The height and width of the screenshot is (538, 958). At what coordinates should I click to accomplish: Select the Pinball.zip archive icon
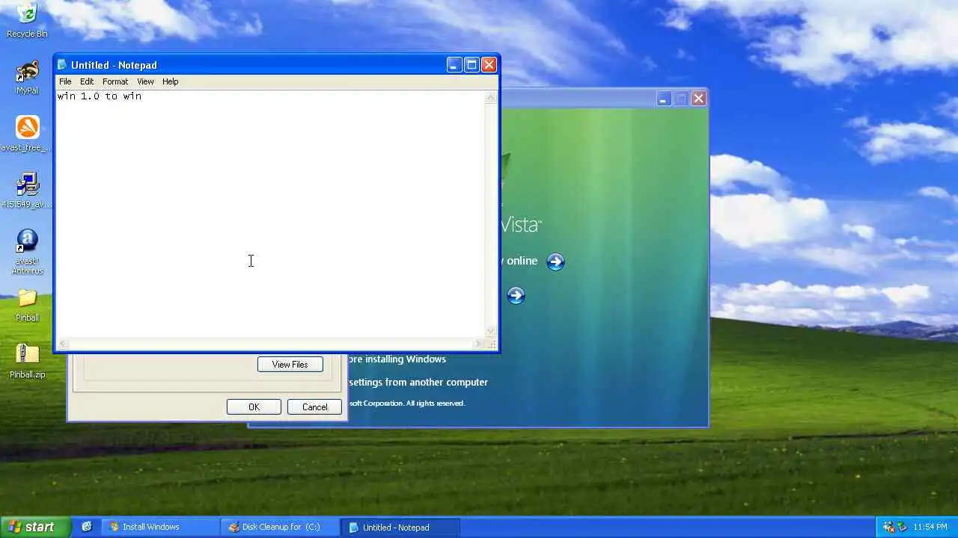[27, 362]
